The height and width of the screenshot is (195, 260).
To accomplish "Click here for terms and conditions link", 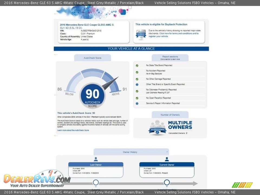I will pyautogui.click(x=179, y=34).
